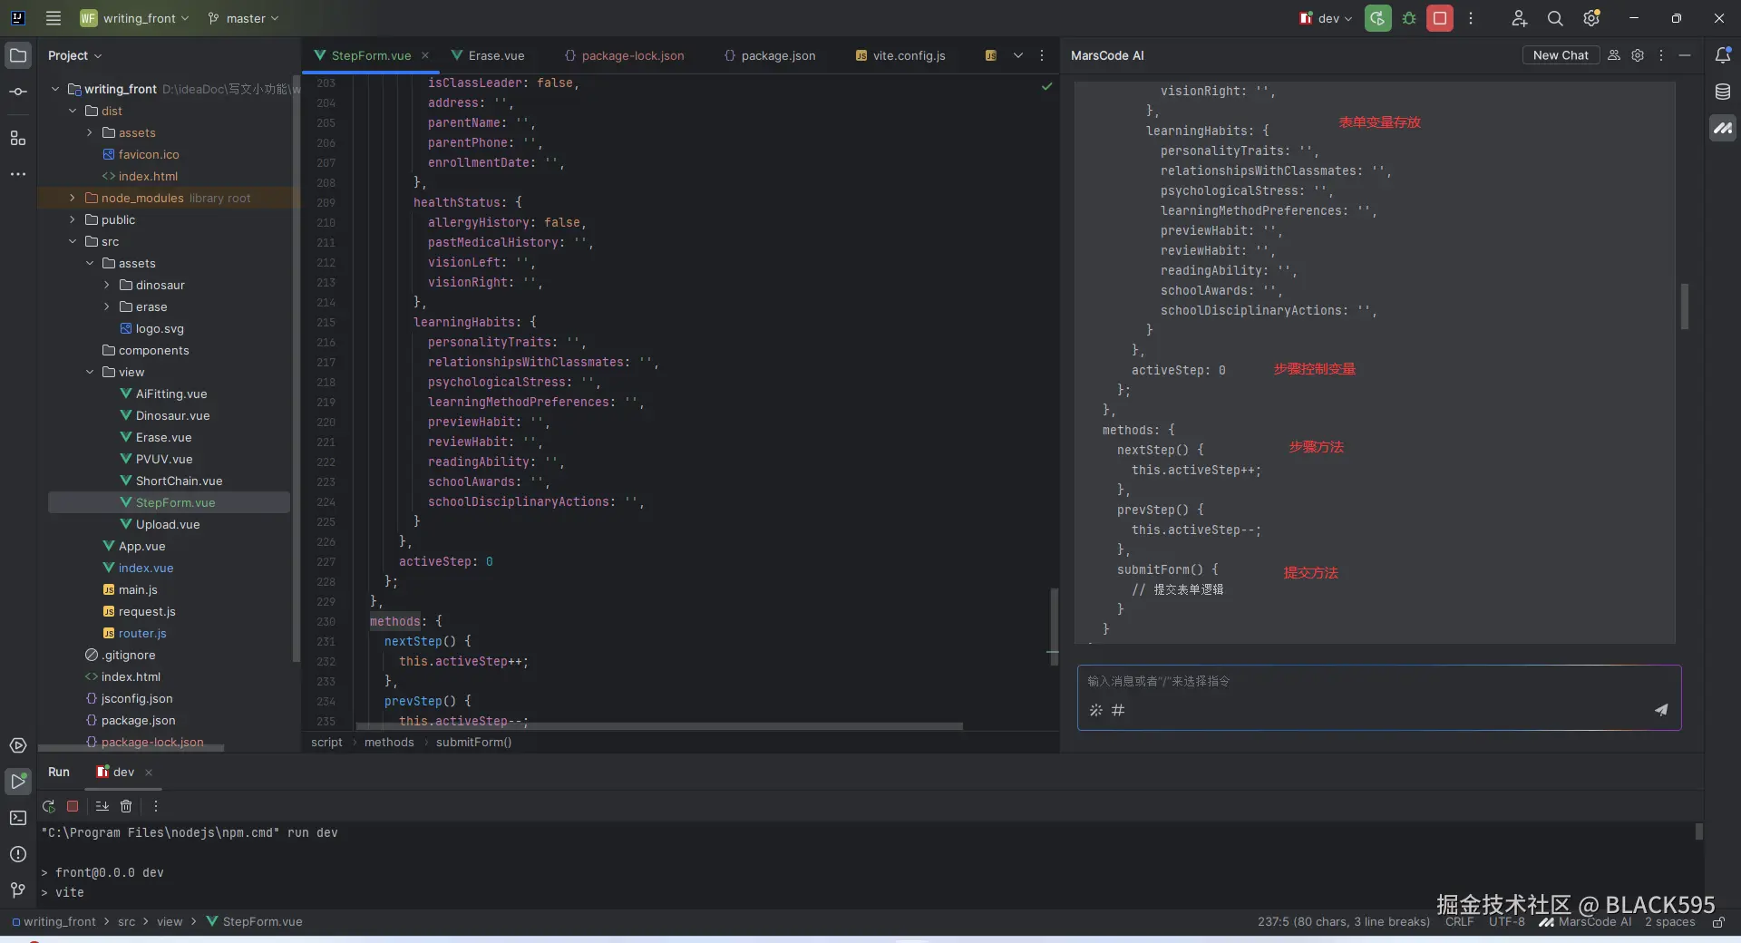Switch to the Erase.vue tab
The width and height of the screenshot is (1741, 943).
coord(488,55)
